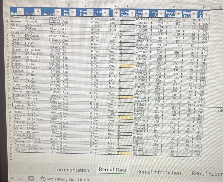223x182 pixels.
Task: Click the macro recording icon in status bar
Action: point(31,178)
